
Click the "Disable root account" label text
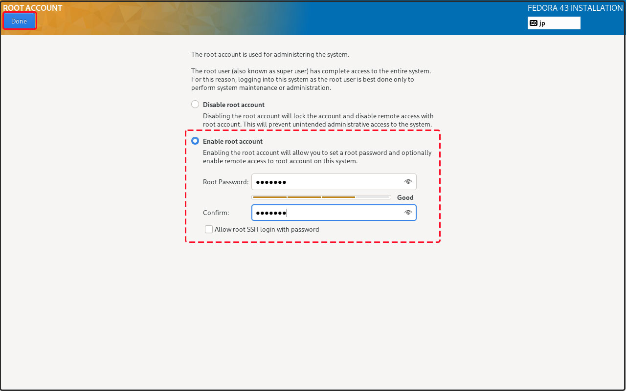coord(233,105)
